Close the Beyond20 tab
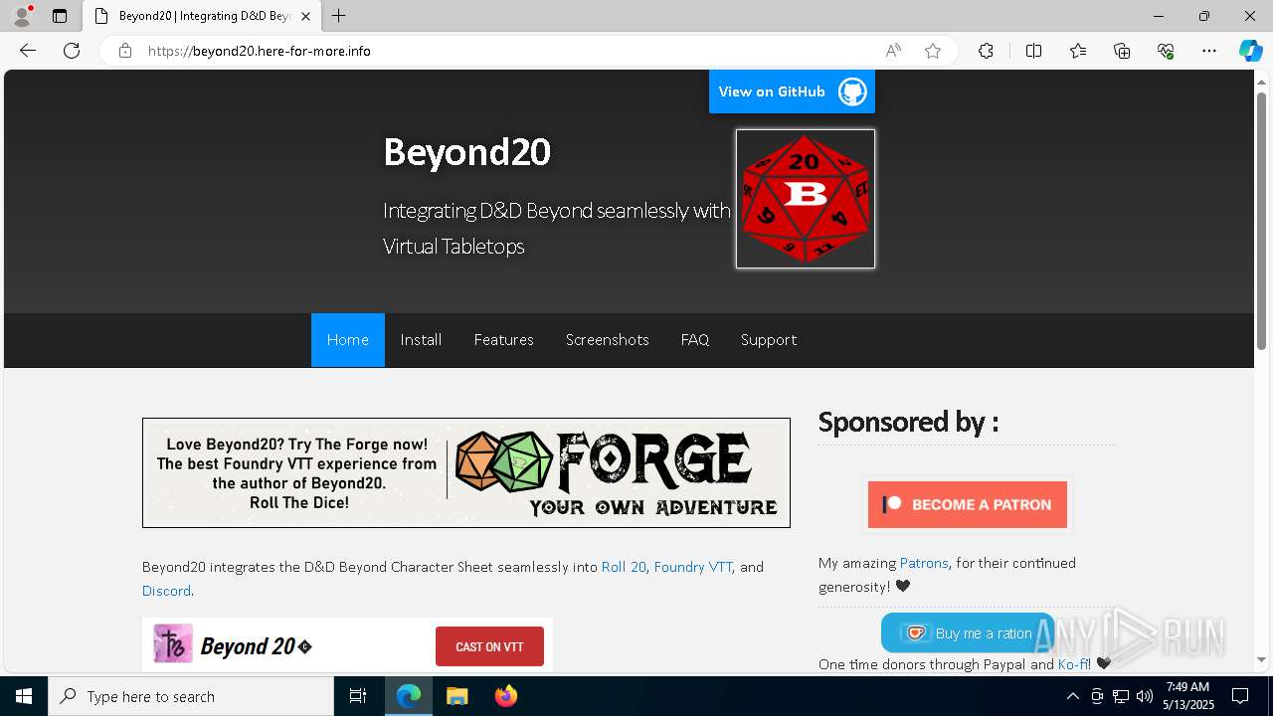 click(305, 16)
